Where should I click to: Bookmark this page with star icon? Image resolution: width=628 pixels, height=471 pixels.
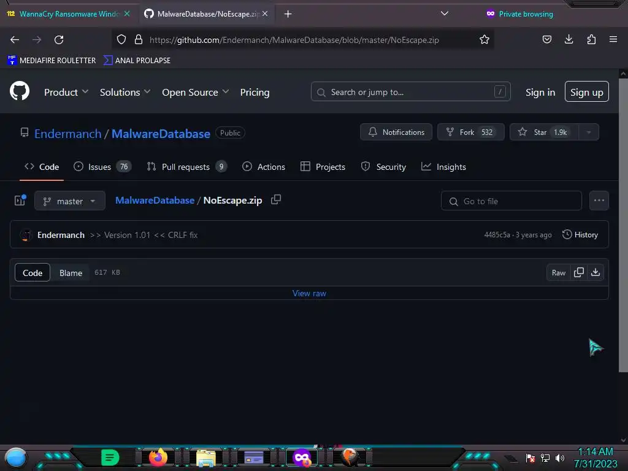(x=484, y=40)
